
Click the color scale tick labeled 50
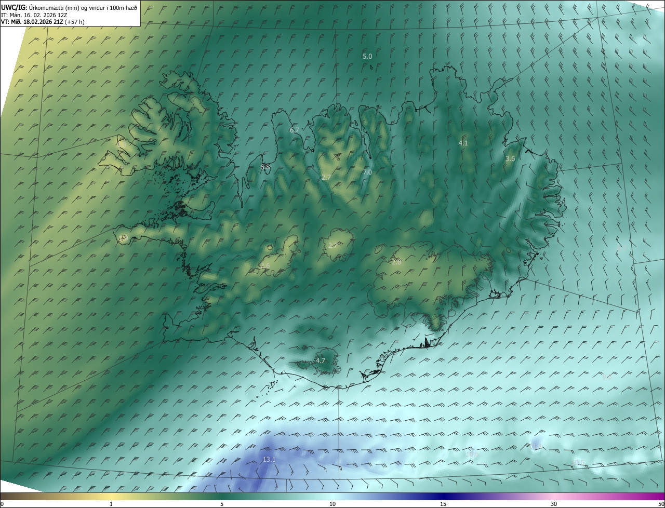pos(661,504)
